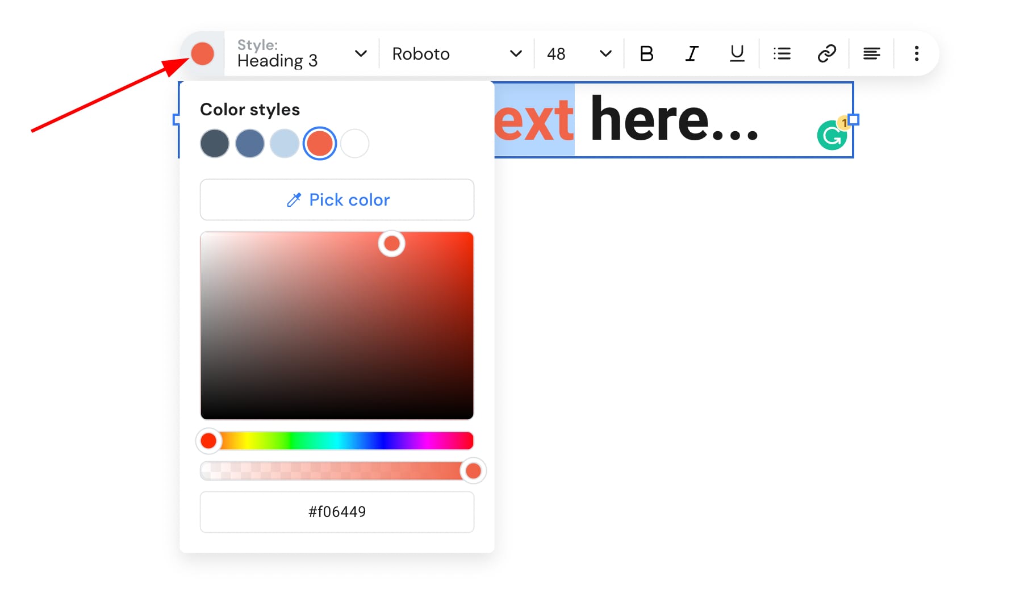The height and width of the screenshot is (593, 1036).
Task: Open the three-dot more options menu
Action: click(916, 54)
